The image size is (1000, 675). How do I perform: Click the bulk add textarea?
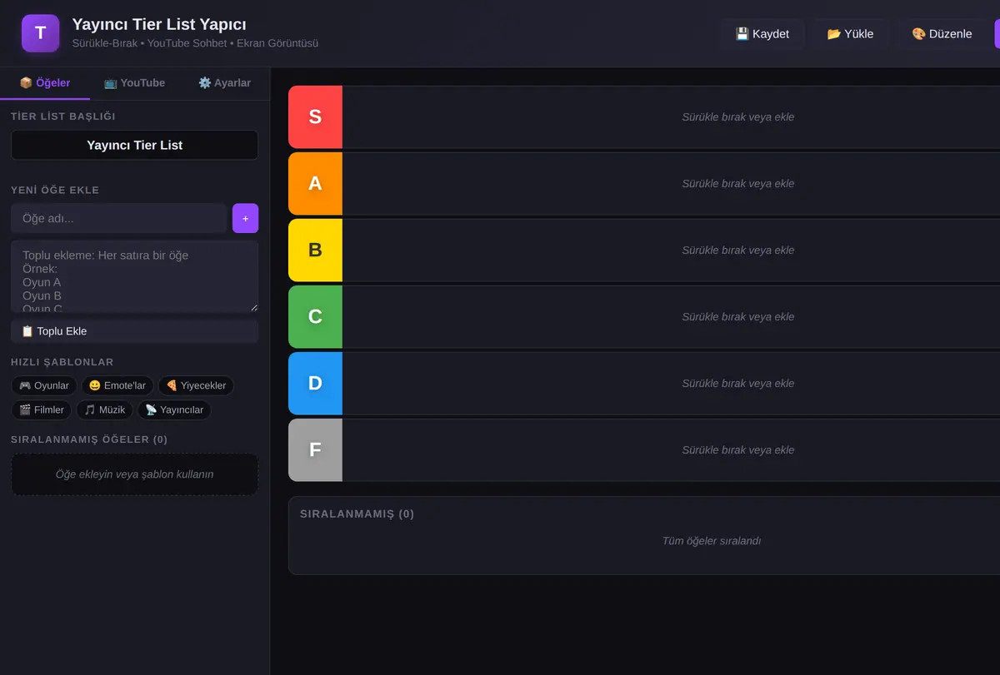(x=134, y=276)
